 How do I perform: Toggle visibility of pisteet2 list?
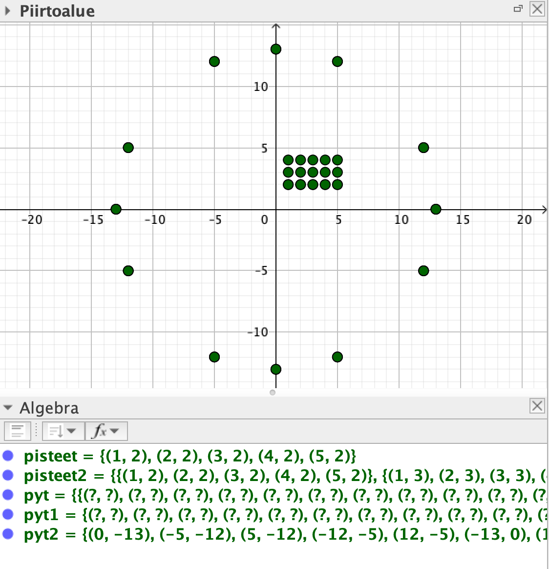[8, 475]
